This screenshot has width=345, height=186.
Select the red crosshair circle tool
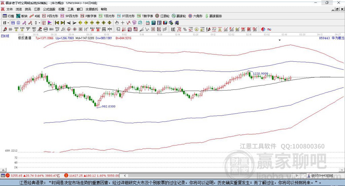click(69, 30)
